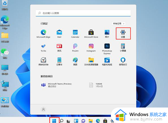Open File Explorer from taskbar
Image resolution: width=168 pixels, height=123 pixels.
click(x=91, y=121)
